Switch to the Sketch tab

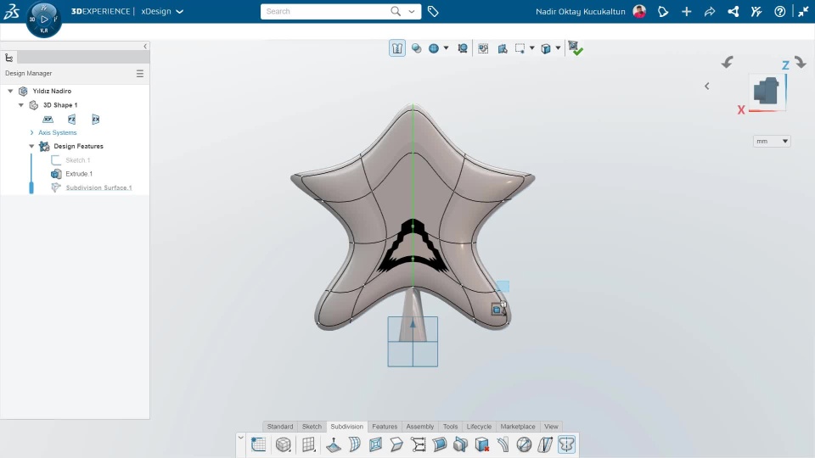click(x=312, y=427)
